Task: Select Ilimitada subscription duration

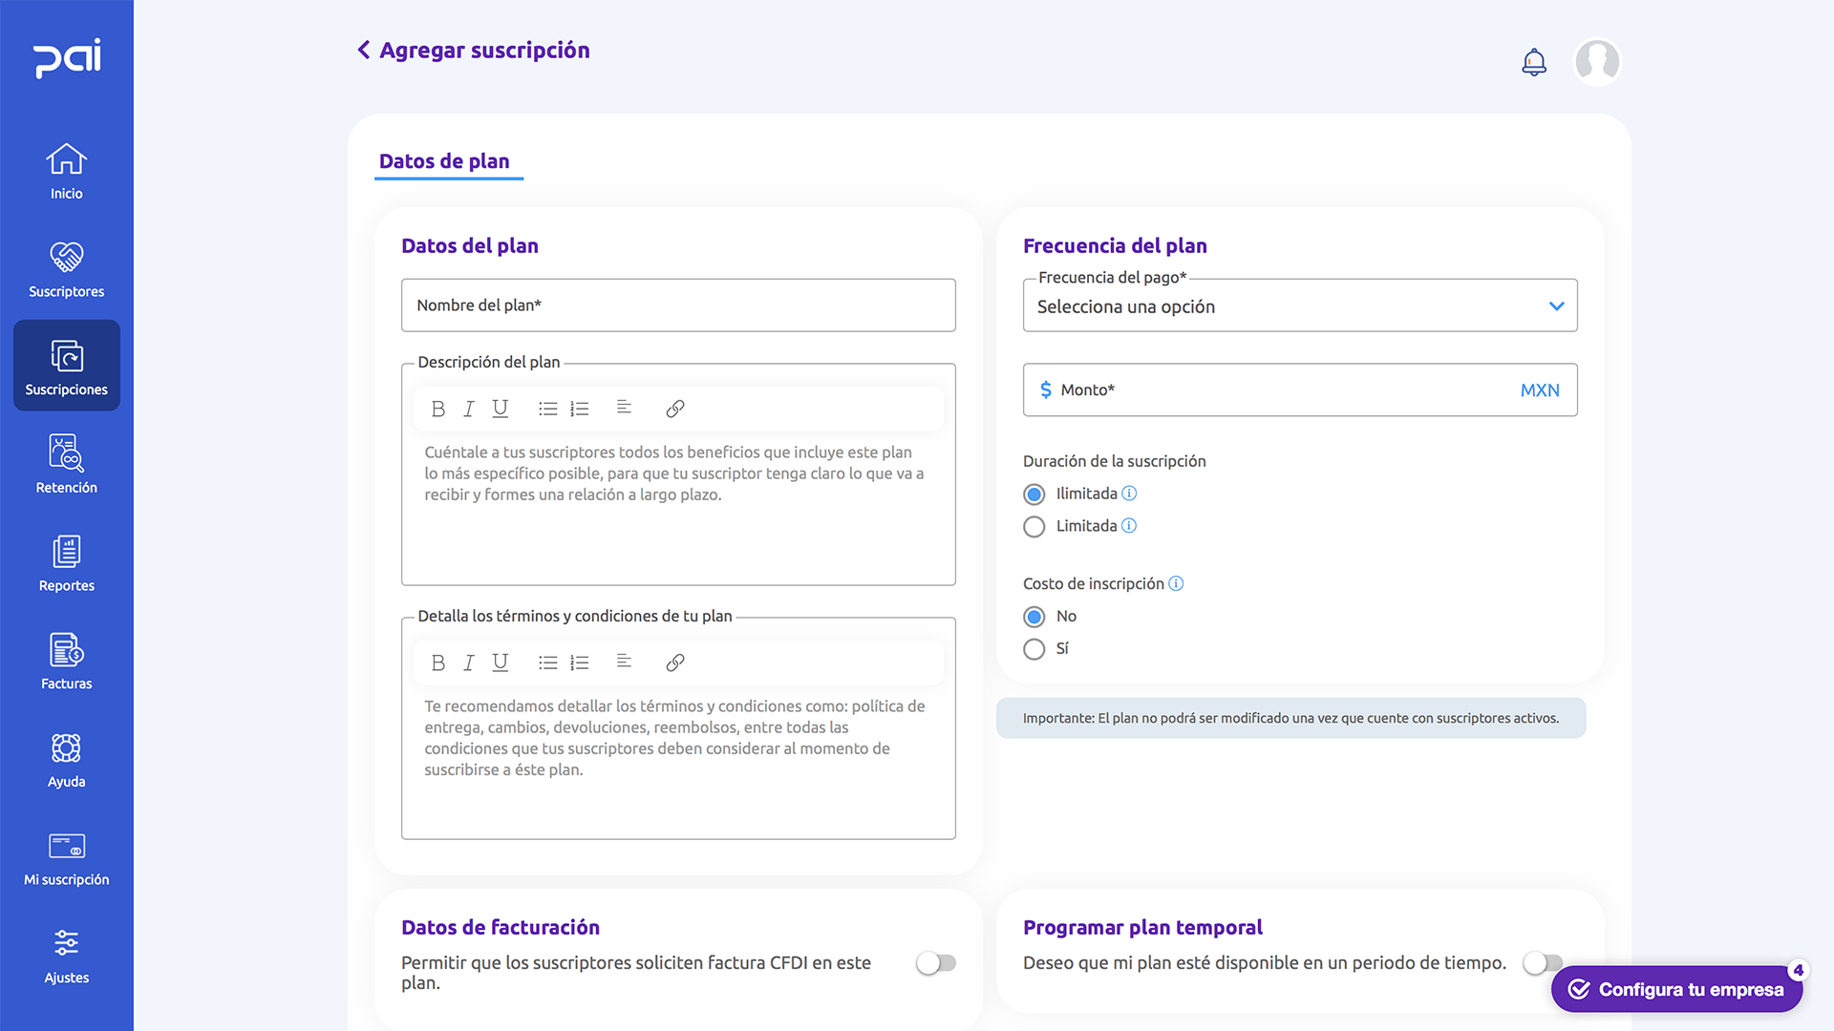Action: (x=1034, y=494)
